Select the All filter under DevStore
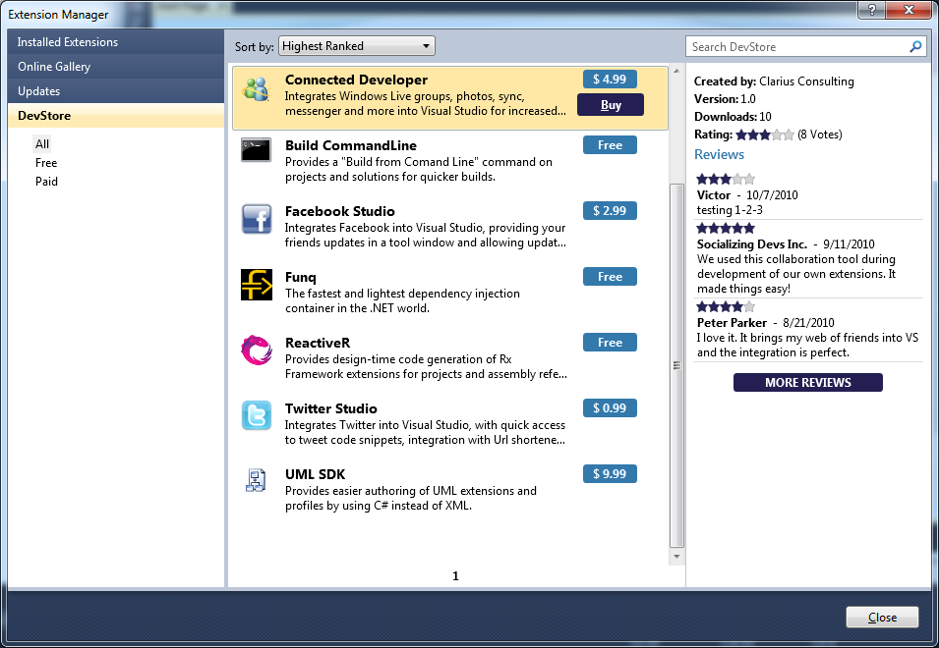The height and width of the screenshot is (648, 939). click(x=42, y=144)
